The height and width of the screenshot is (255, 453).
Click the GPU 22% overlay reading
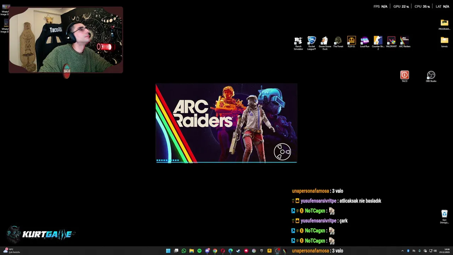(x=401, y=6)
